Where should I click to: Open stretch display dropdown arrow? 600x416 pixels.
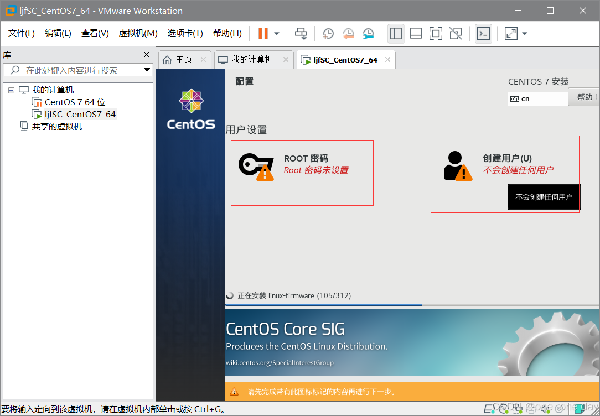(525, 34)
